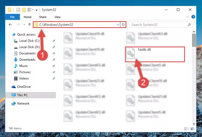Switch to details view layout icon
The width and height of the screenshot is (202, 137).
[x=187, y=129]
